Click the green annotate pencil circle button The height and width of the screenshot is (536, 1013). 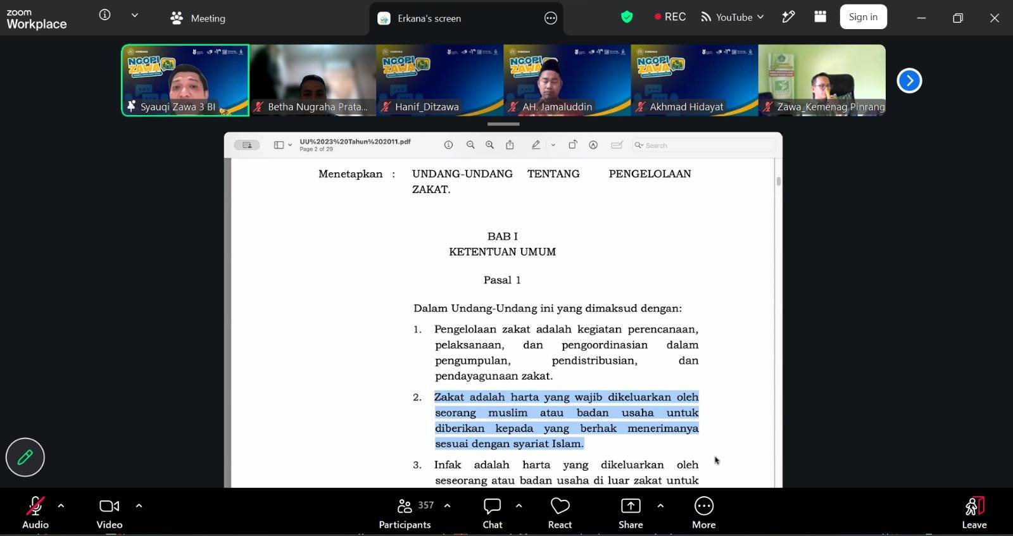25,457
